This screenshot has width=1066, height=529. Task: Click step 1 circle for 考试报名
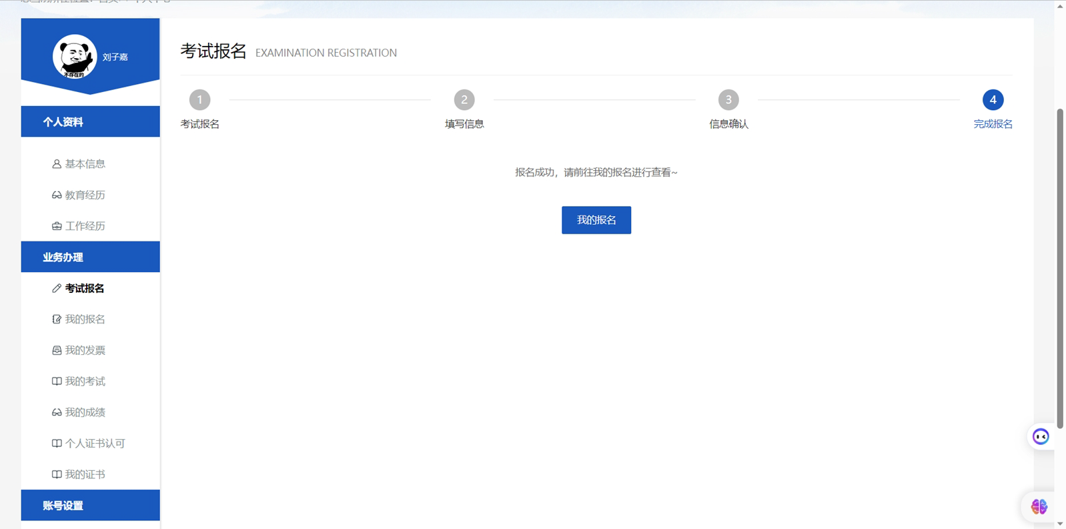(199, 100)
